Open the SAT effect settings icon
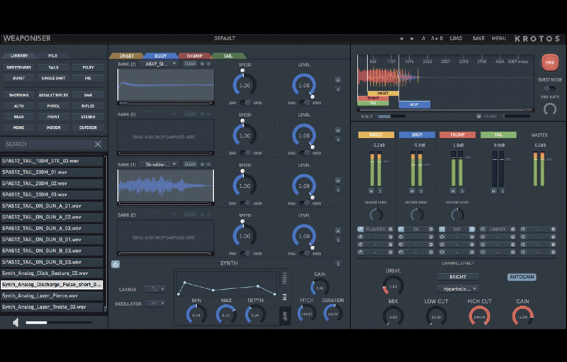This screenshot has width=567, height=362. coord(472,229)
